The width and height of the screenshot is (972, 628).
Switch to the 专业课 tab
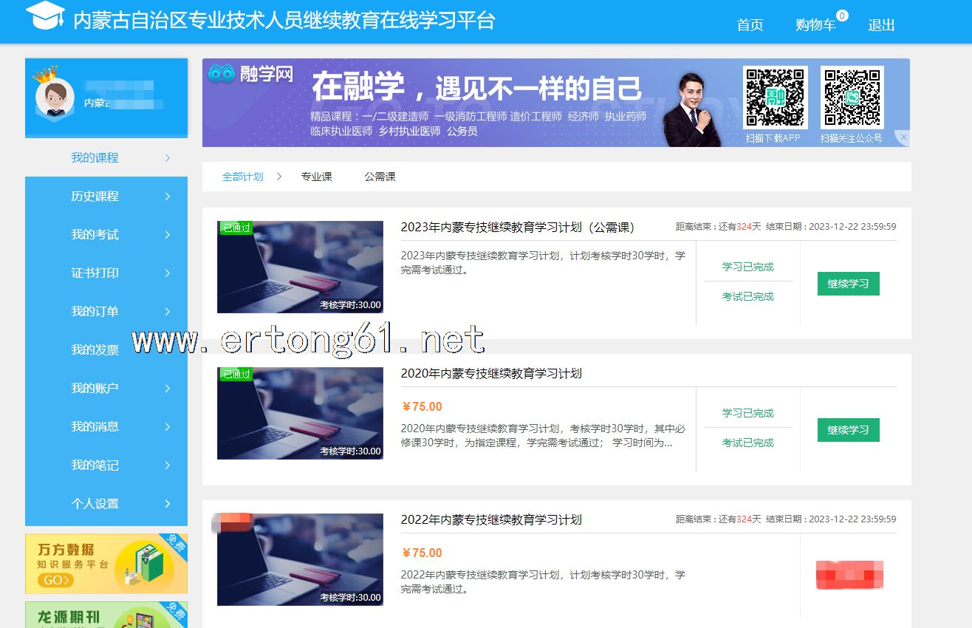coord(316,177)
